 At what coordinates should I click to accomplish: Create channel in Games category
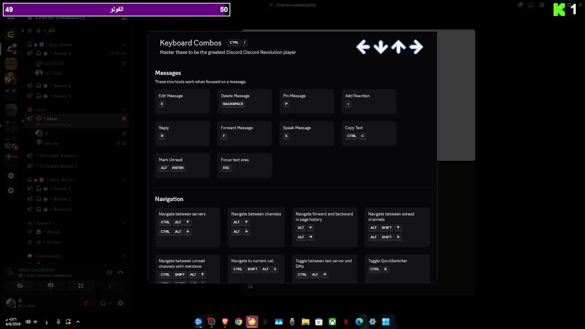(x=124, y=223)
